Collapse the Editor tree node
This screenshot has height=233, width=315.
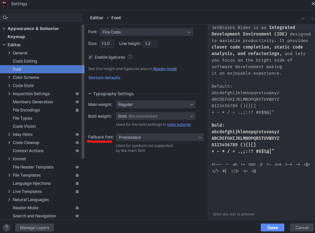(x=4, y=45)
